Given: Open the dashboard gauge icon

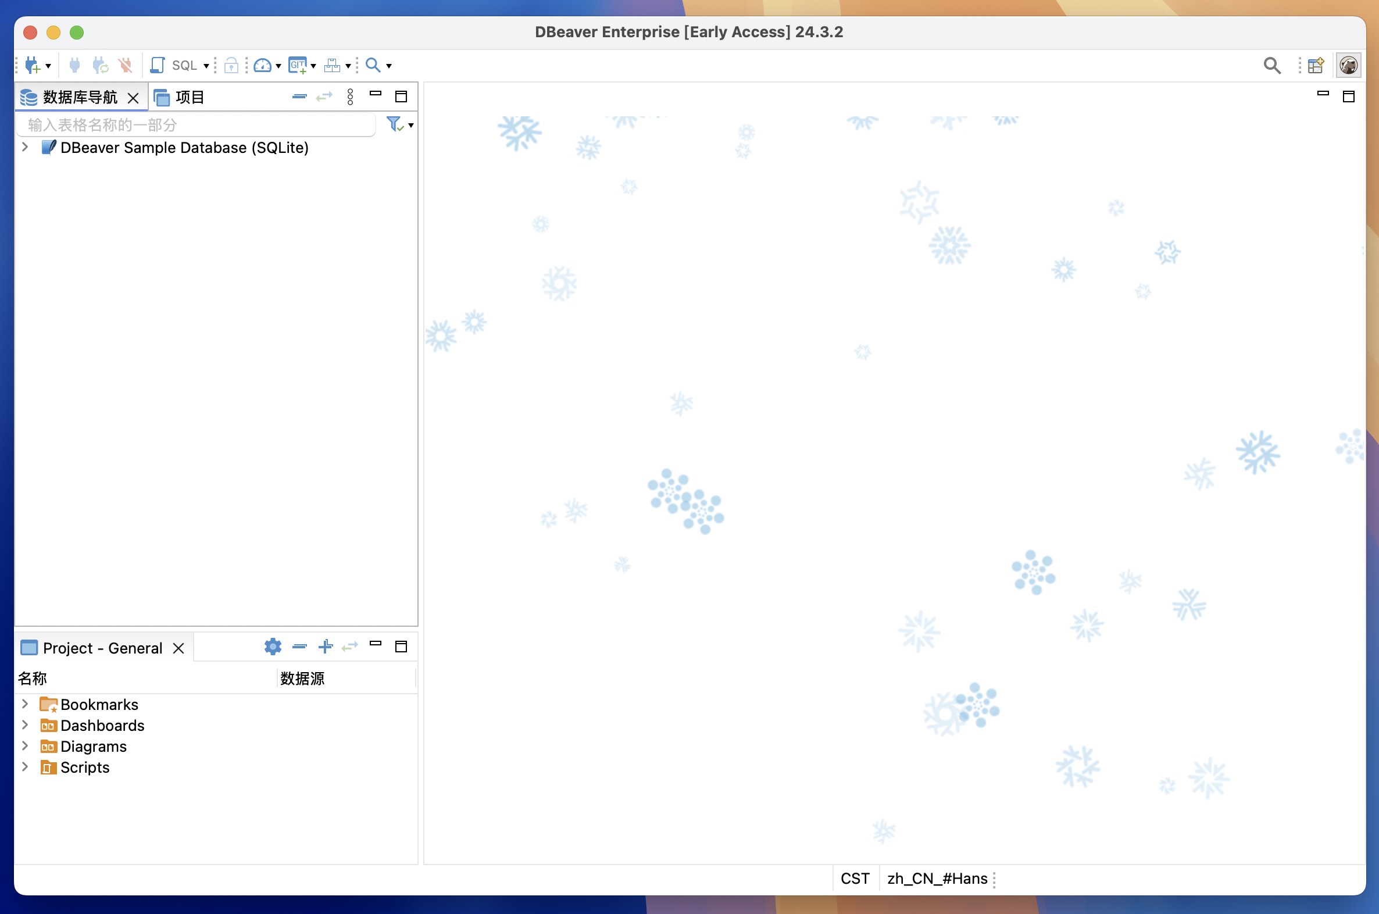Looking at the screenshot, I should [263, 65].
